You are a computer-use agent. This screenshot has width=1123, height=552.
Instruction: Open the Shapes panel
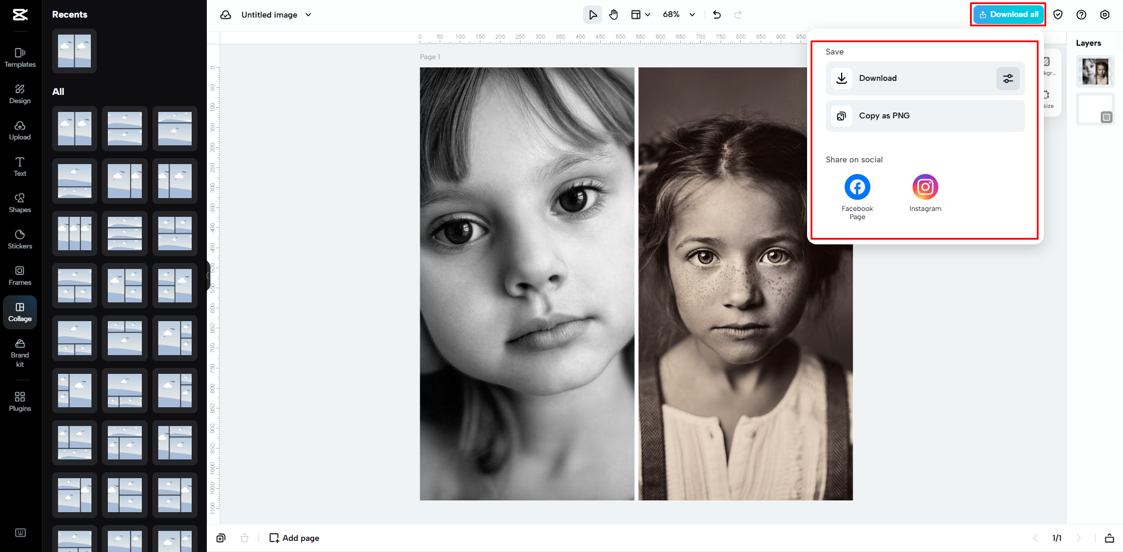[19, 203]
